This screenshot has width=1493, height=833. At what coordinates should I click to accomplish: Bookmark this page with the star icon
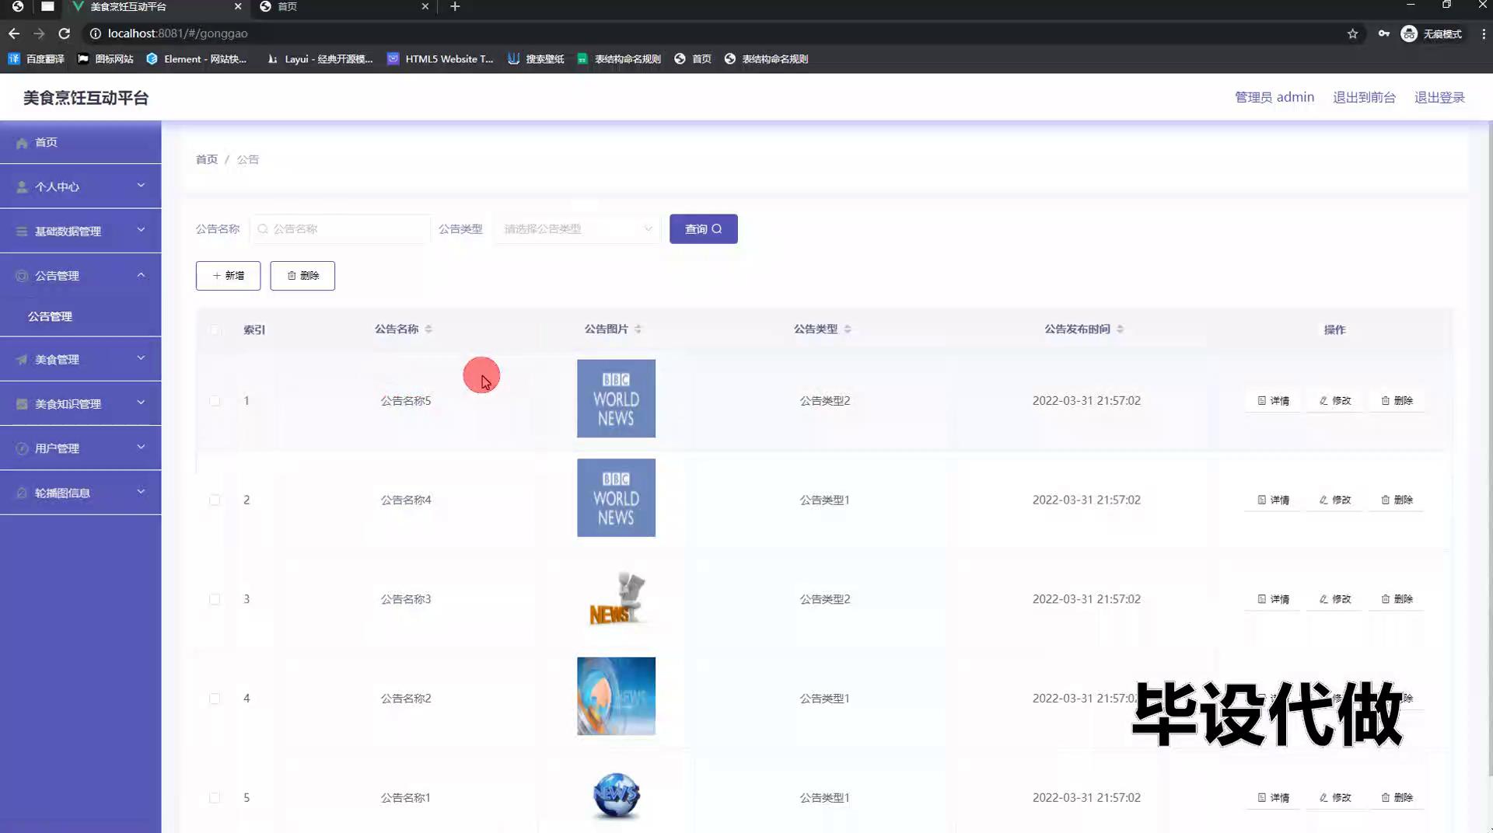tap(1352, 33)
